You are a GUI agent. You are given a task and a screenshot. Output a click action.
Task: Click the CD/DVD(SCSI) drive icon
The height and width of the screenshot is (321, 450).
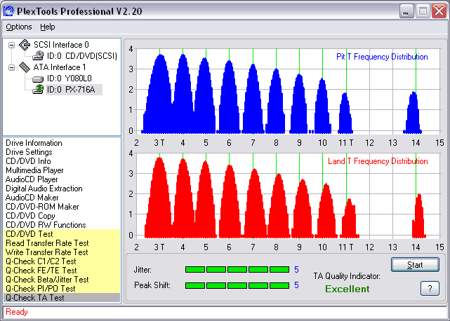tap(38, 56)
